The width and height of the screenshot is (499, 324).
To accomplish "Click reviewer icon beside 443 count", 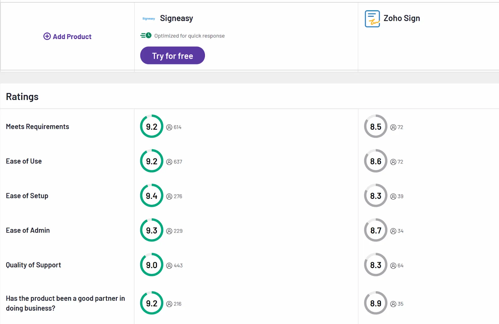I will (169, 266).
